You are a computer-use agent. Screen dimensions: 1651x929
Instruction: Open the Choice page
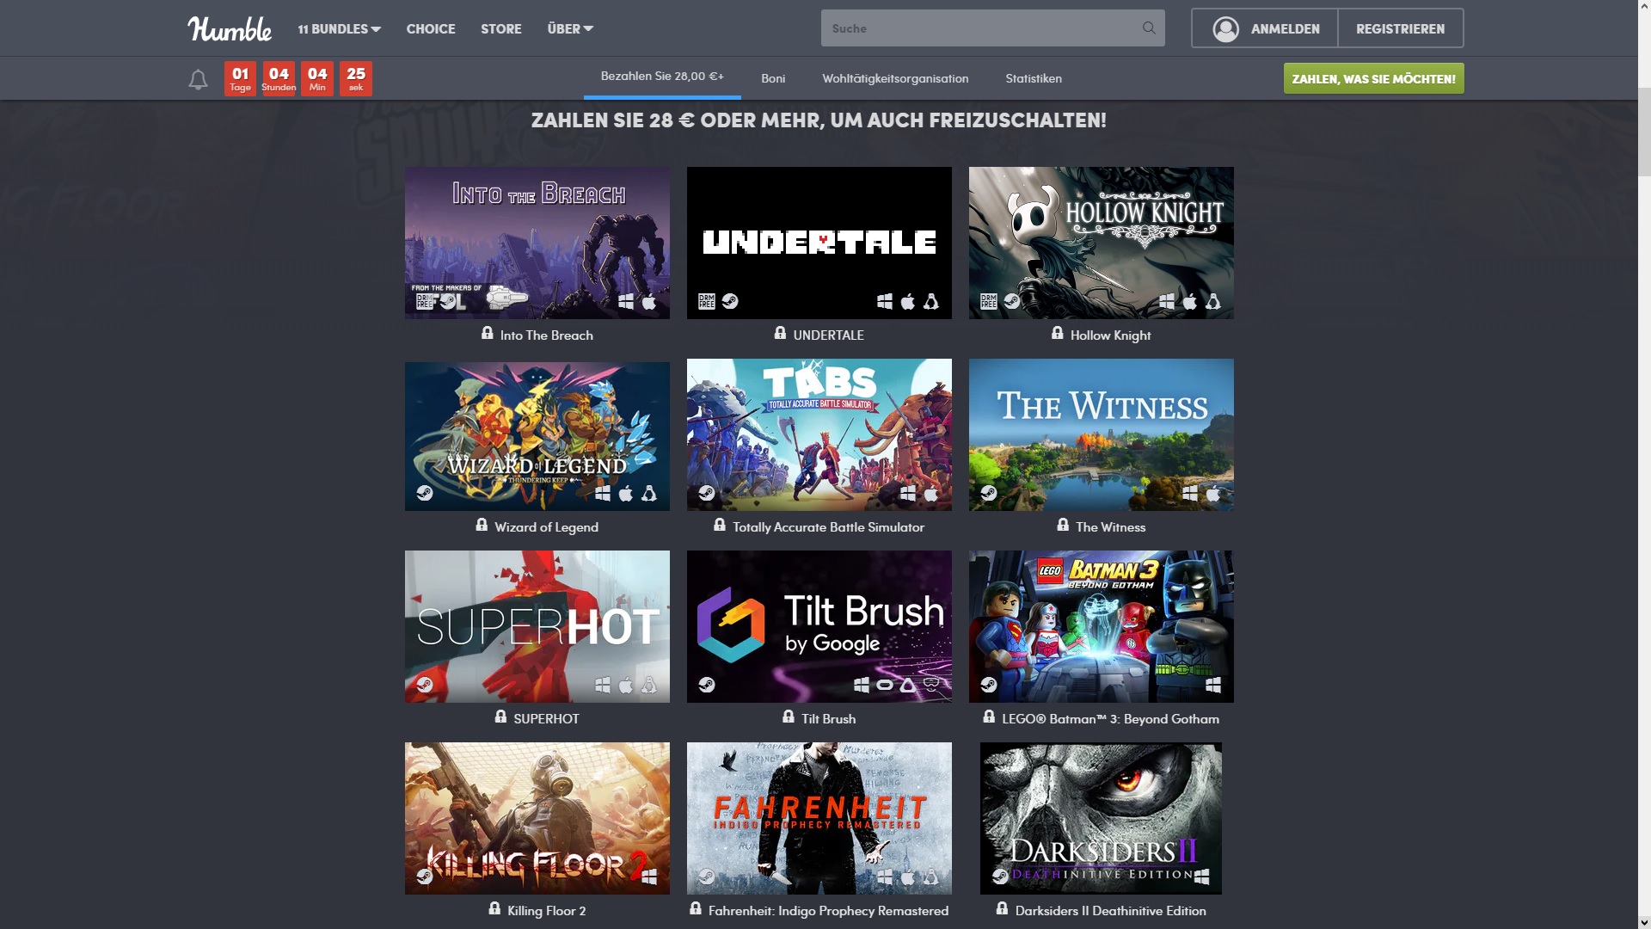431,28
